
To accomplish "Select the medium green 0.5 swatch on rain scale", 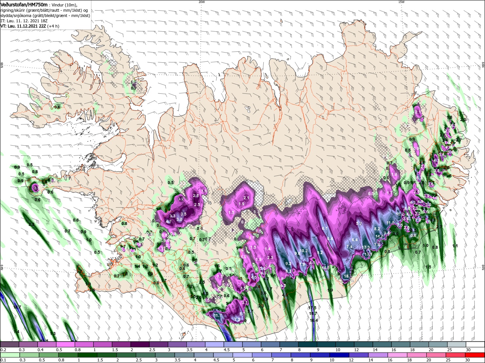I will (49, 355).
